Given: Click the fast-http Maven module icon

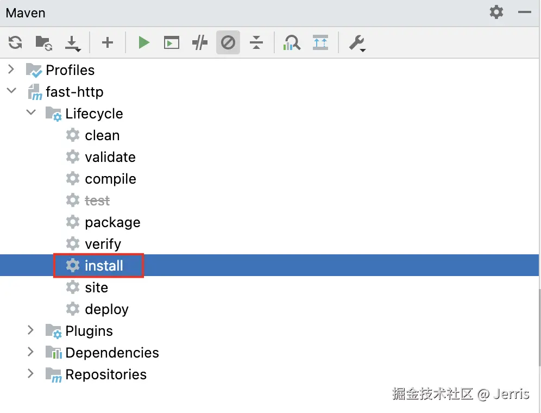Looking at the screenshot, I should pyautogui.click(x=35, y=92).
